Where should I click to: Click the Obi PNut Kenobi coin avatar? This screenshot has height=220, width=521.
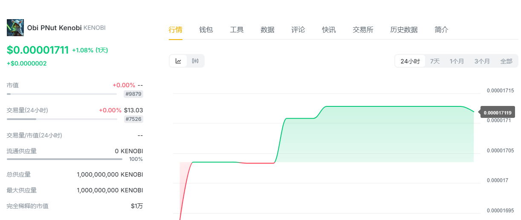pyautogui.click(x=15, y=28)
